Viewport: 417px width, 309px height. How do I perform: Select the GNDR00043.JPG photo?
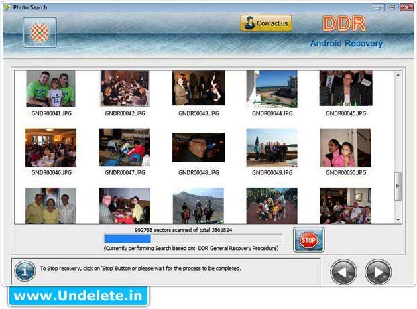tap(198, 89)
